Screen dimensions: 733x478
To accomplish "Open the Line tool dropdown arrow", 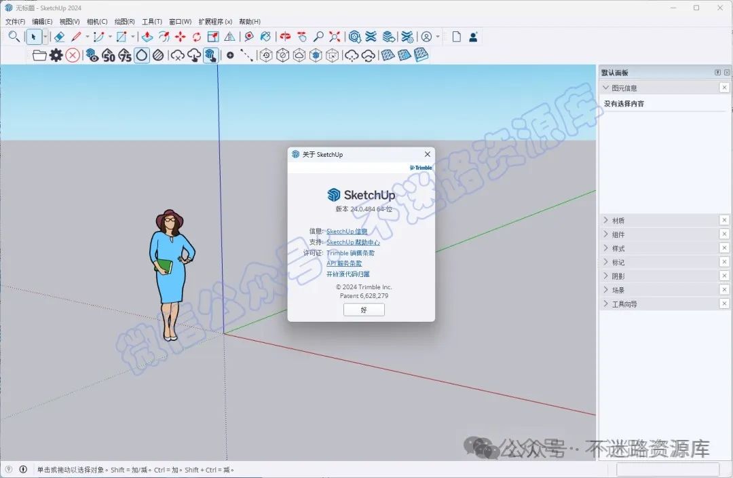I will click(x=87, y=37).
